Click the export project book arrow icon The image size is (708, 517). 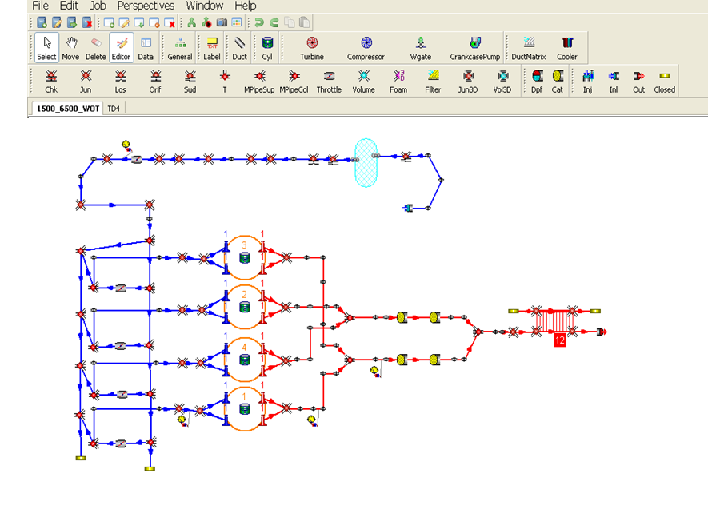click(72, 22)
